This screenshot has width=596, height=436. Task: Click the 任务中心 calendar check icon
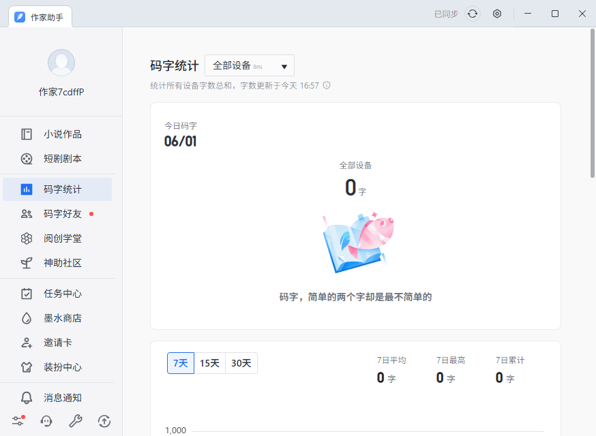pos(27,294)
